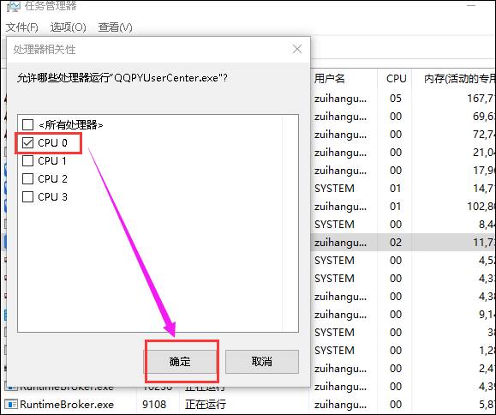This screenshot has width=496, height=415.
Task: Close the processor affinity dialog
Action: coord(296,49)
